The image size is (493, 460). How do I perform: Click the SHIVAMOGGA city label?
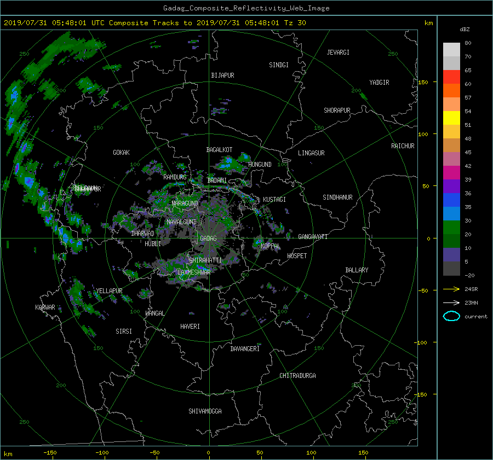click(x=205, y=411)
